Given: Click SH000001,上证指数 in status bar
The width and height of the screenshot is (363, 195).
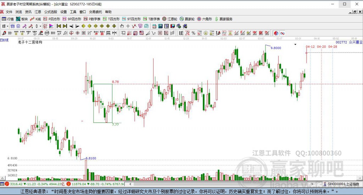Looking at the screenshot, I should pos(343,184).
